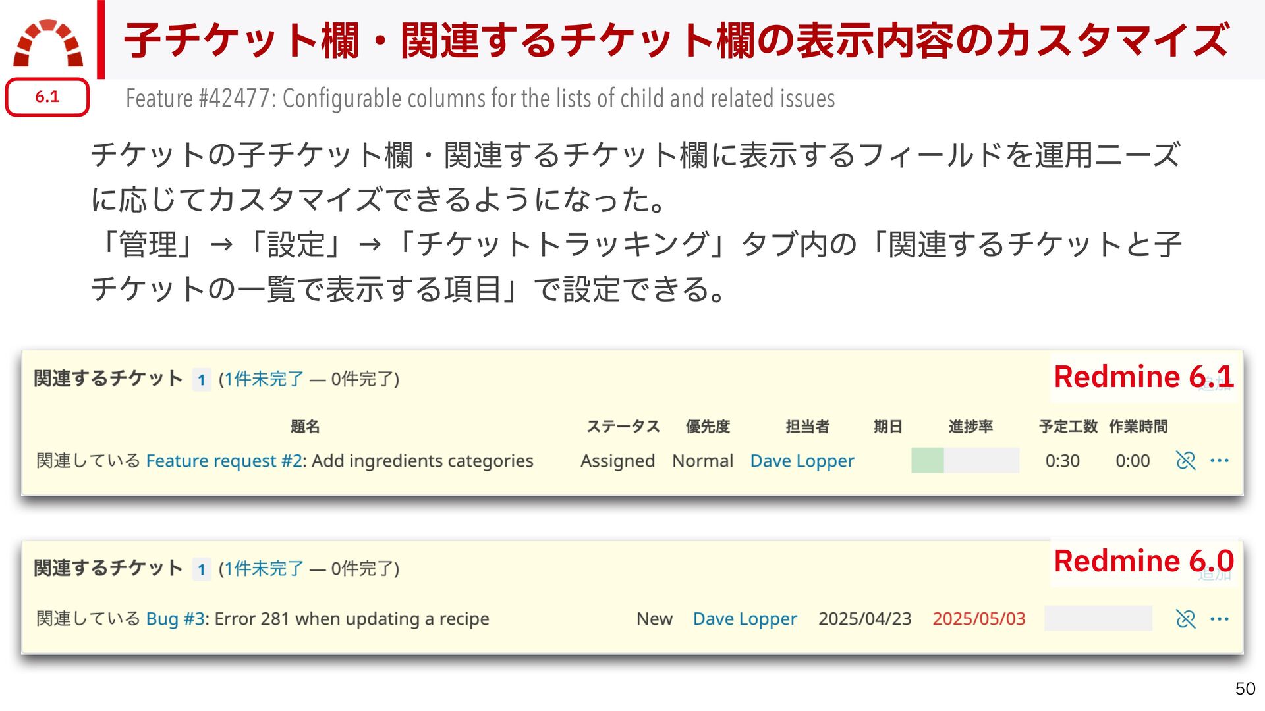Click the issue count badge in upper panel

[202, 380]
